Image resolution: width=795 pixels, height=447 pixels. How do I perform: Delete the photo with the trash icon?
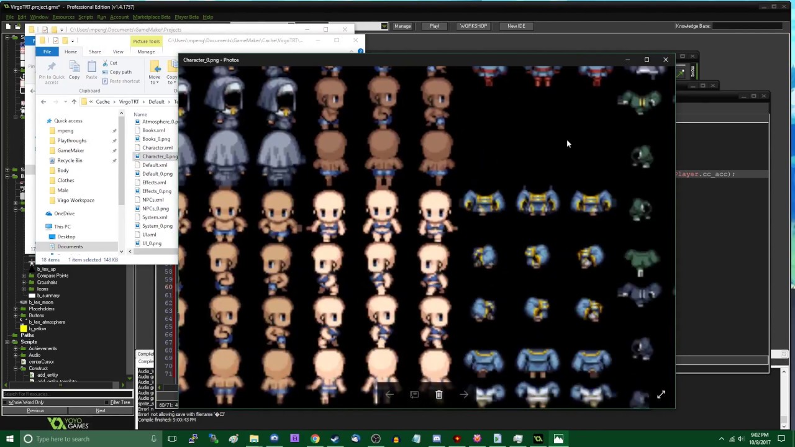pyautogui.click(x=439, y=394)
